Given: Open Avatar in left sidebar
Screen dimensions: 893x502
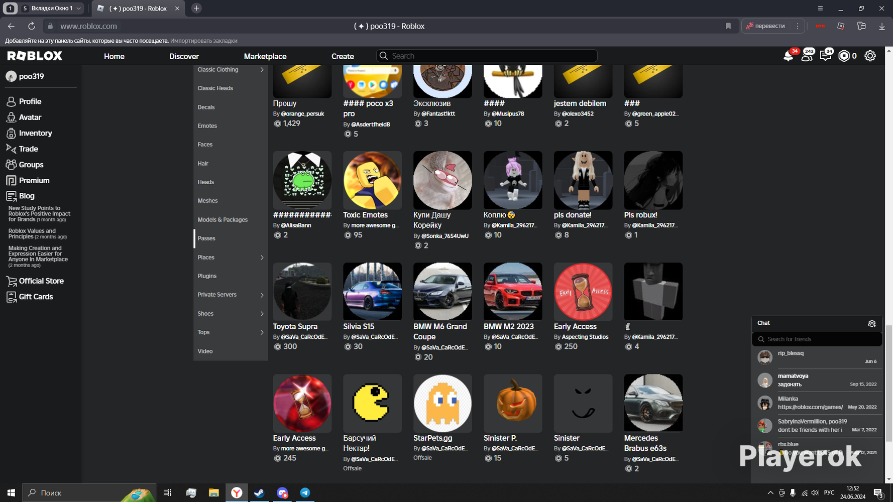Looking at the screenshot, I should (30, 117).
